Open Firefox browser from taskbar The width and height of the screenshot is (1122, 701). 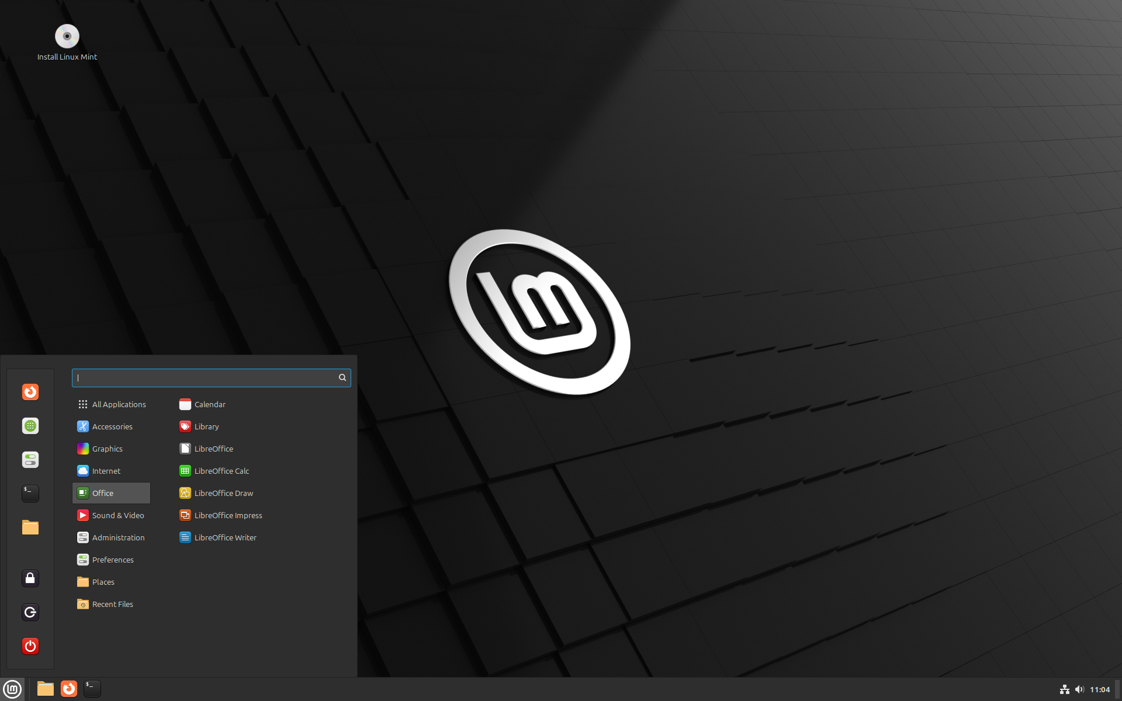pyautogui.click(x=68, y=688)
